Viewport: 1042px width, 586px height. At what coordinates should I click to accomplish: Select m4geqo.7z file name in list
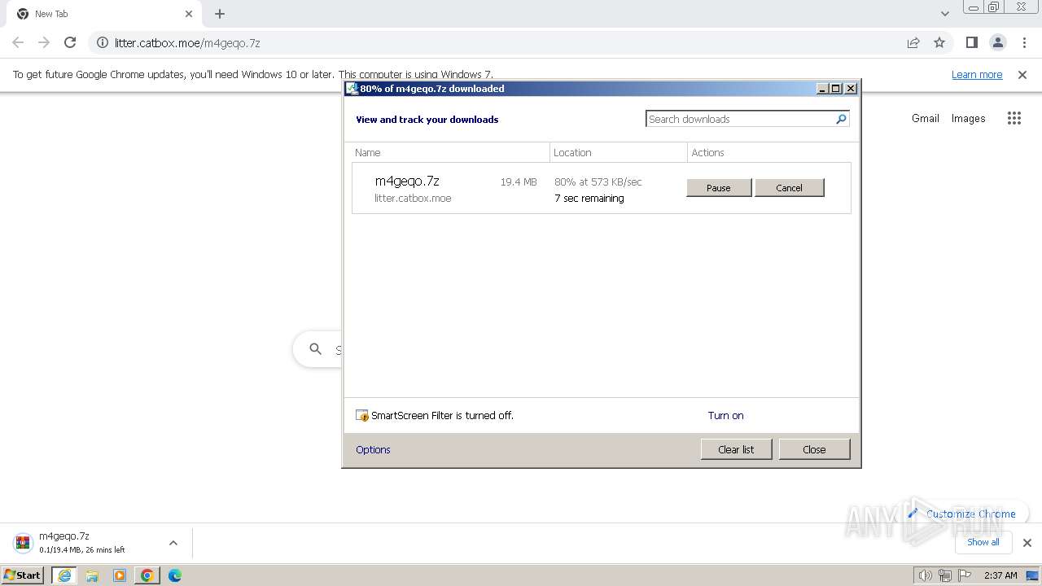(407, 181)
